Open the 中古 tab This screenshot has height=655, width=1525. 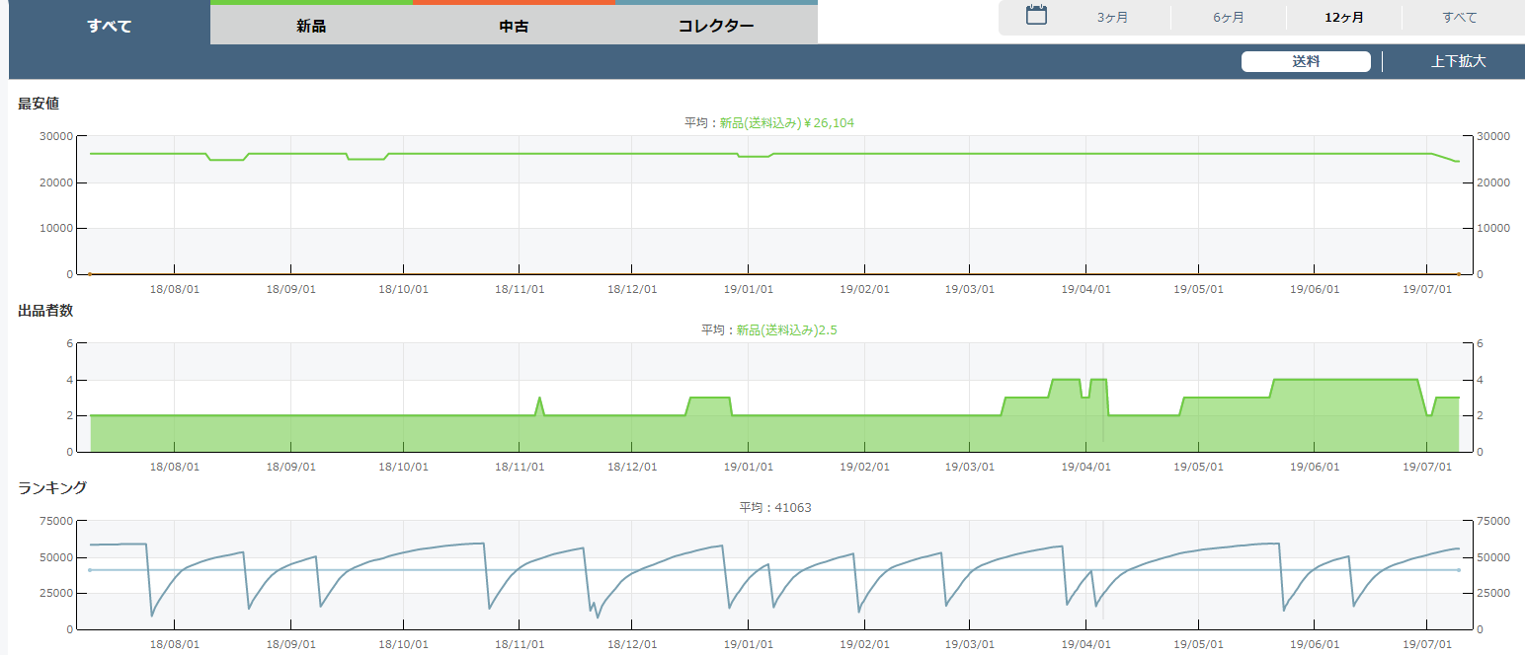514,26
